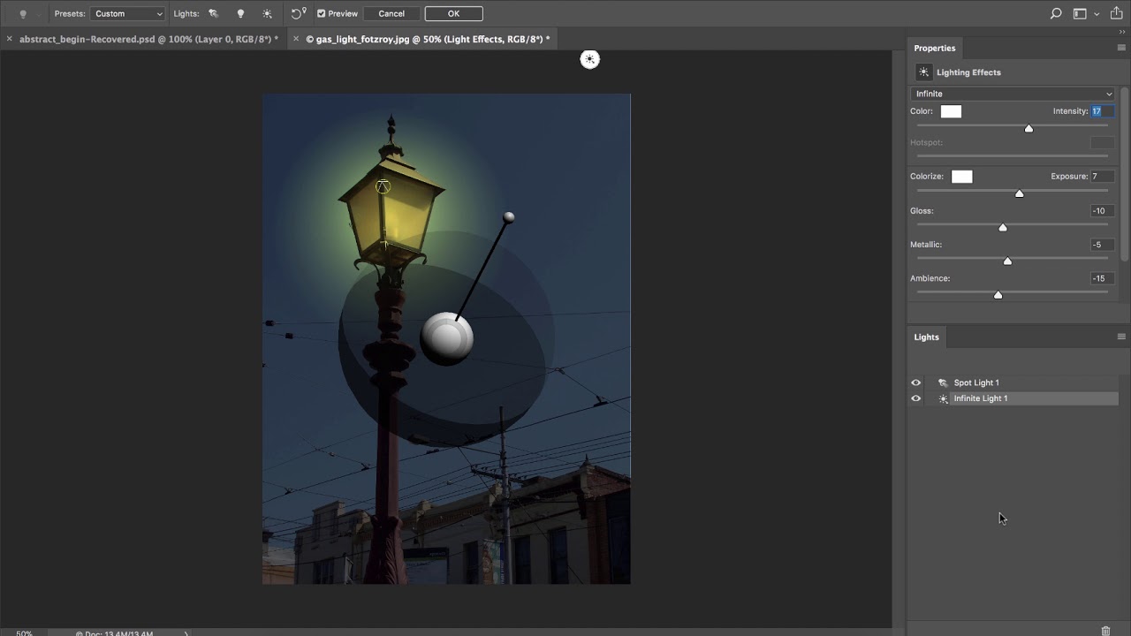Viewport: 1131px width, 636px height.
Task: Click the Colorize color swatch
Action: click(x=962, y=177)
